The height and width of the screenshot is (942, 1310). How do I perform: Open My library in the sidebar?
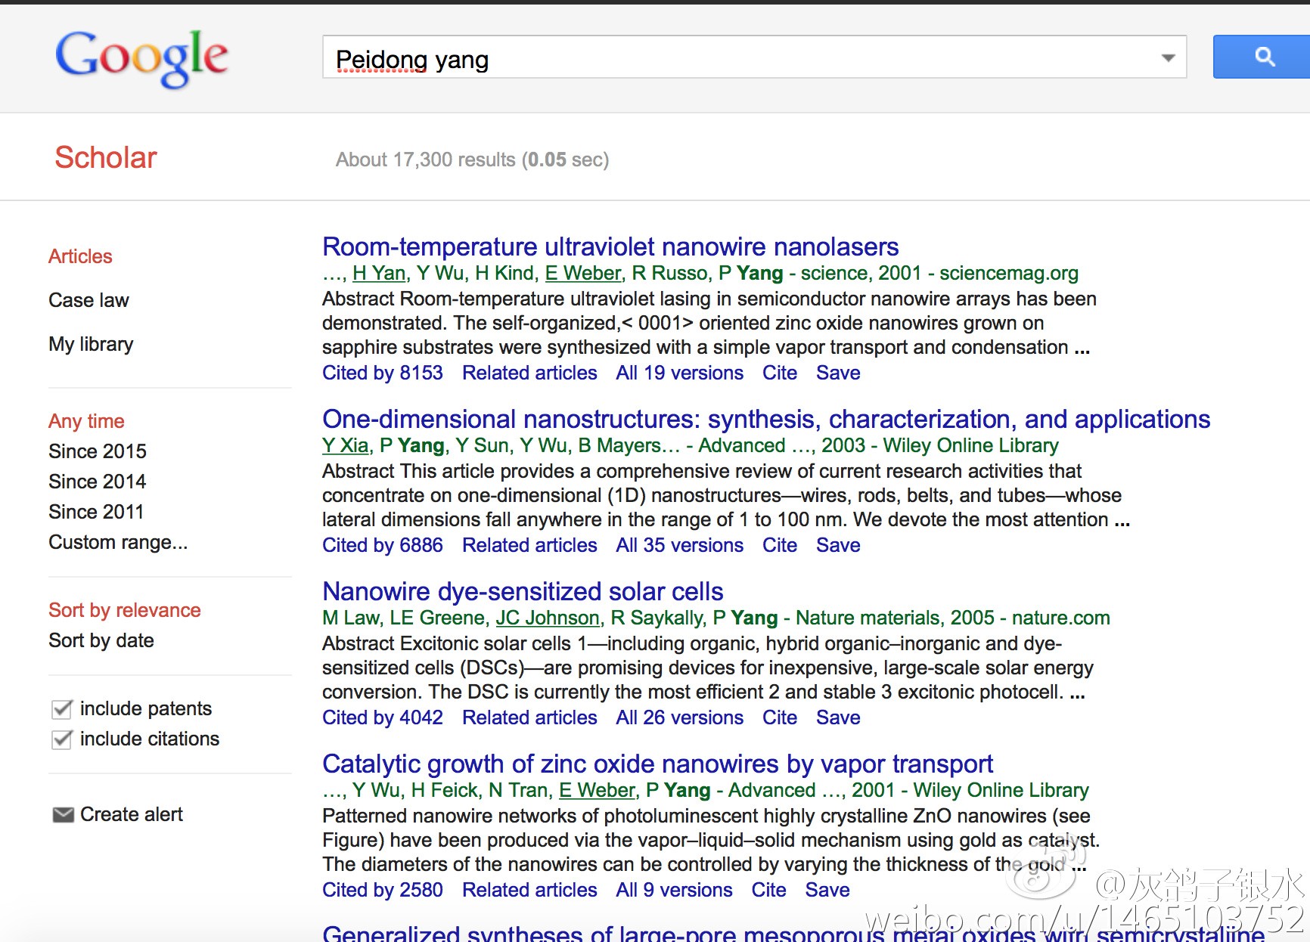[x=91, y=344]
